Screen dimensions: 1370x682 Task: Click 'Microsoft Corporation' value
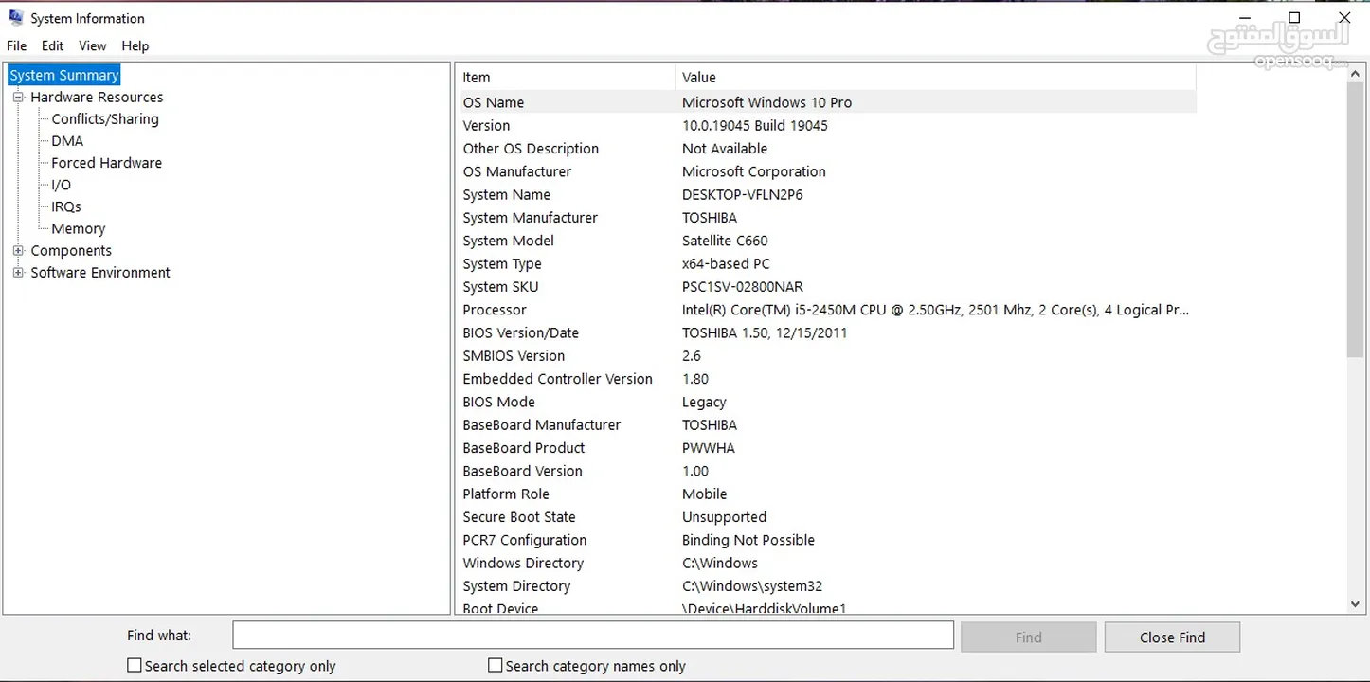(x=753, y=171)
